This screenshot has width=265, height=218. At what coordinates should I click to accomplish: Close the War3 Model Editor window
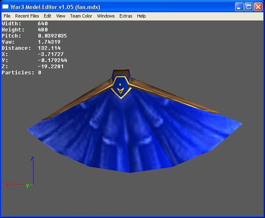(258, 7)
